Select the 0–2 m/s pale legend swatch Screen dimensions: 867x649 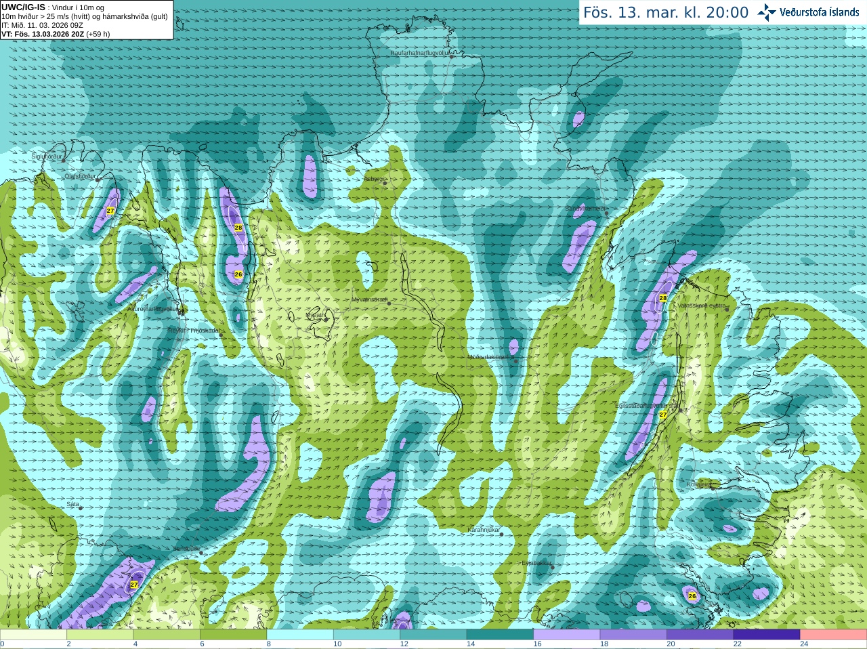pos(33,635)
